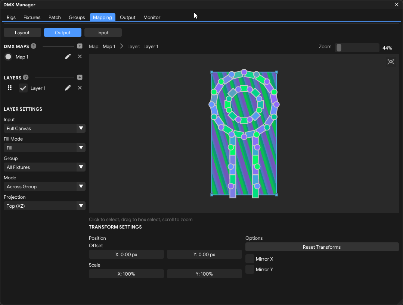Screen dimensions: 403x305
Task: Open Mode dropdown Across Group
Action: tap(44, 186)
